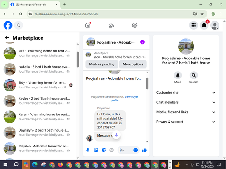The width and height of the screenshot is (226, 169).
Task: Open the Friends icon in top navigation
Action: 111,25
